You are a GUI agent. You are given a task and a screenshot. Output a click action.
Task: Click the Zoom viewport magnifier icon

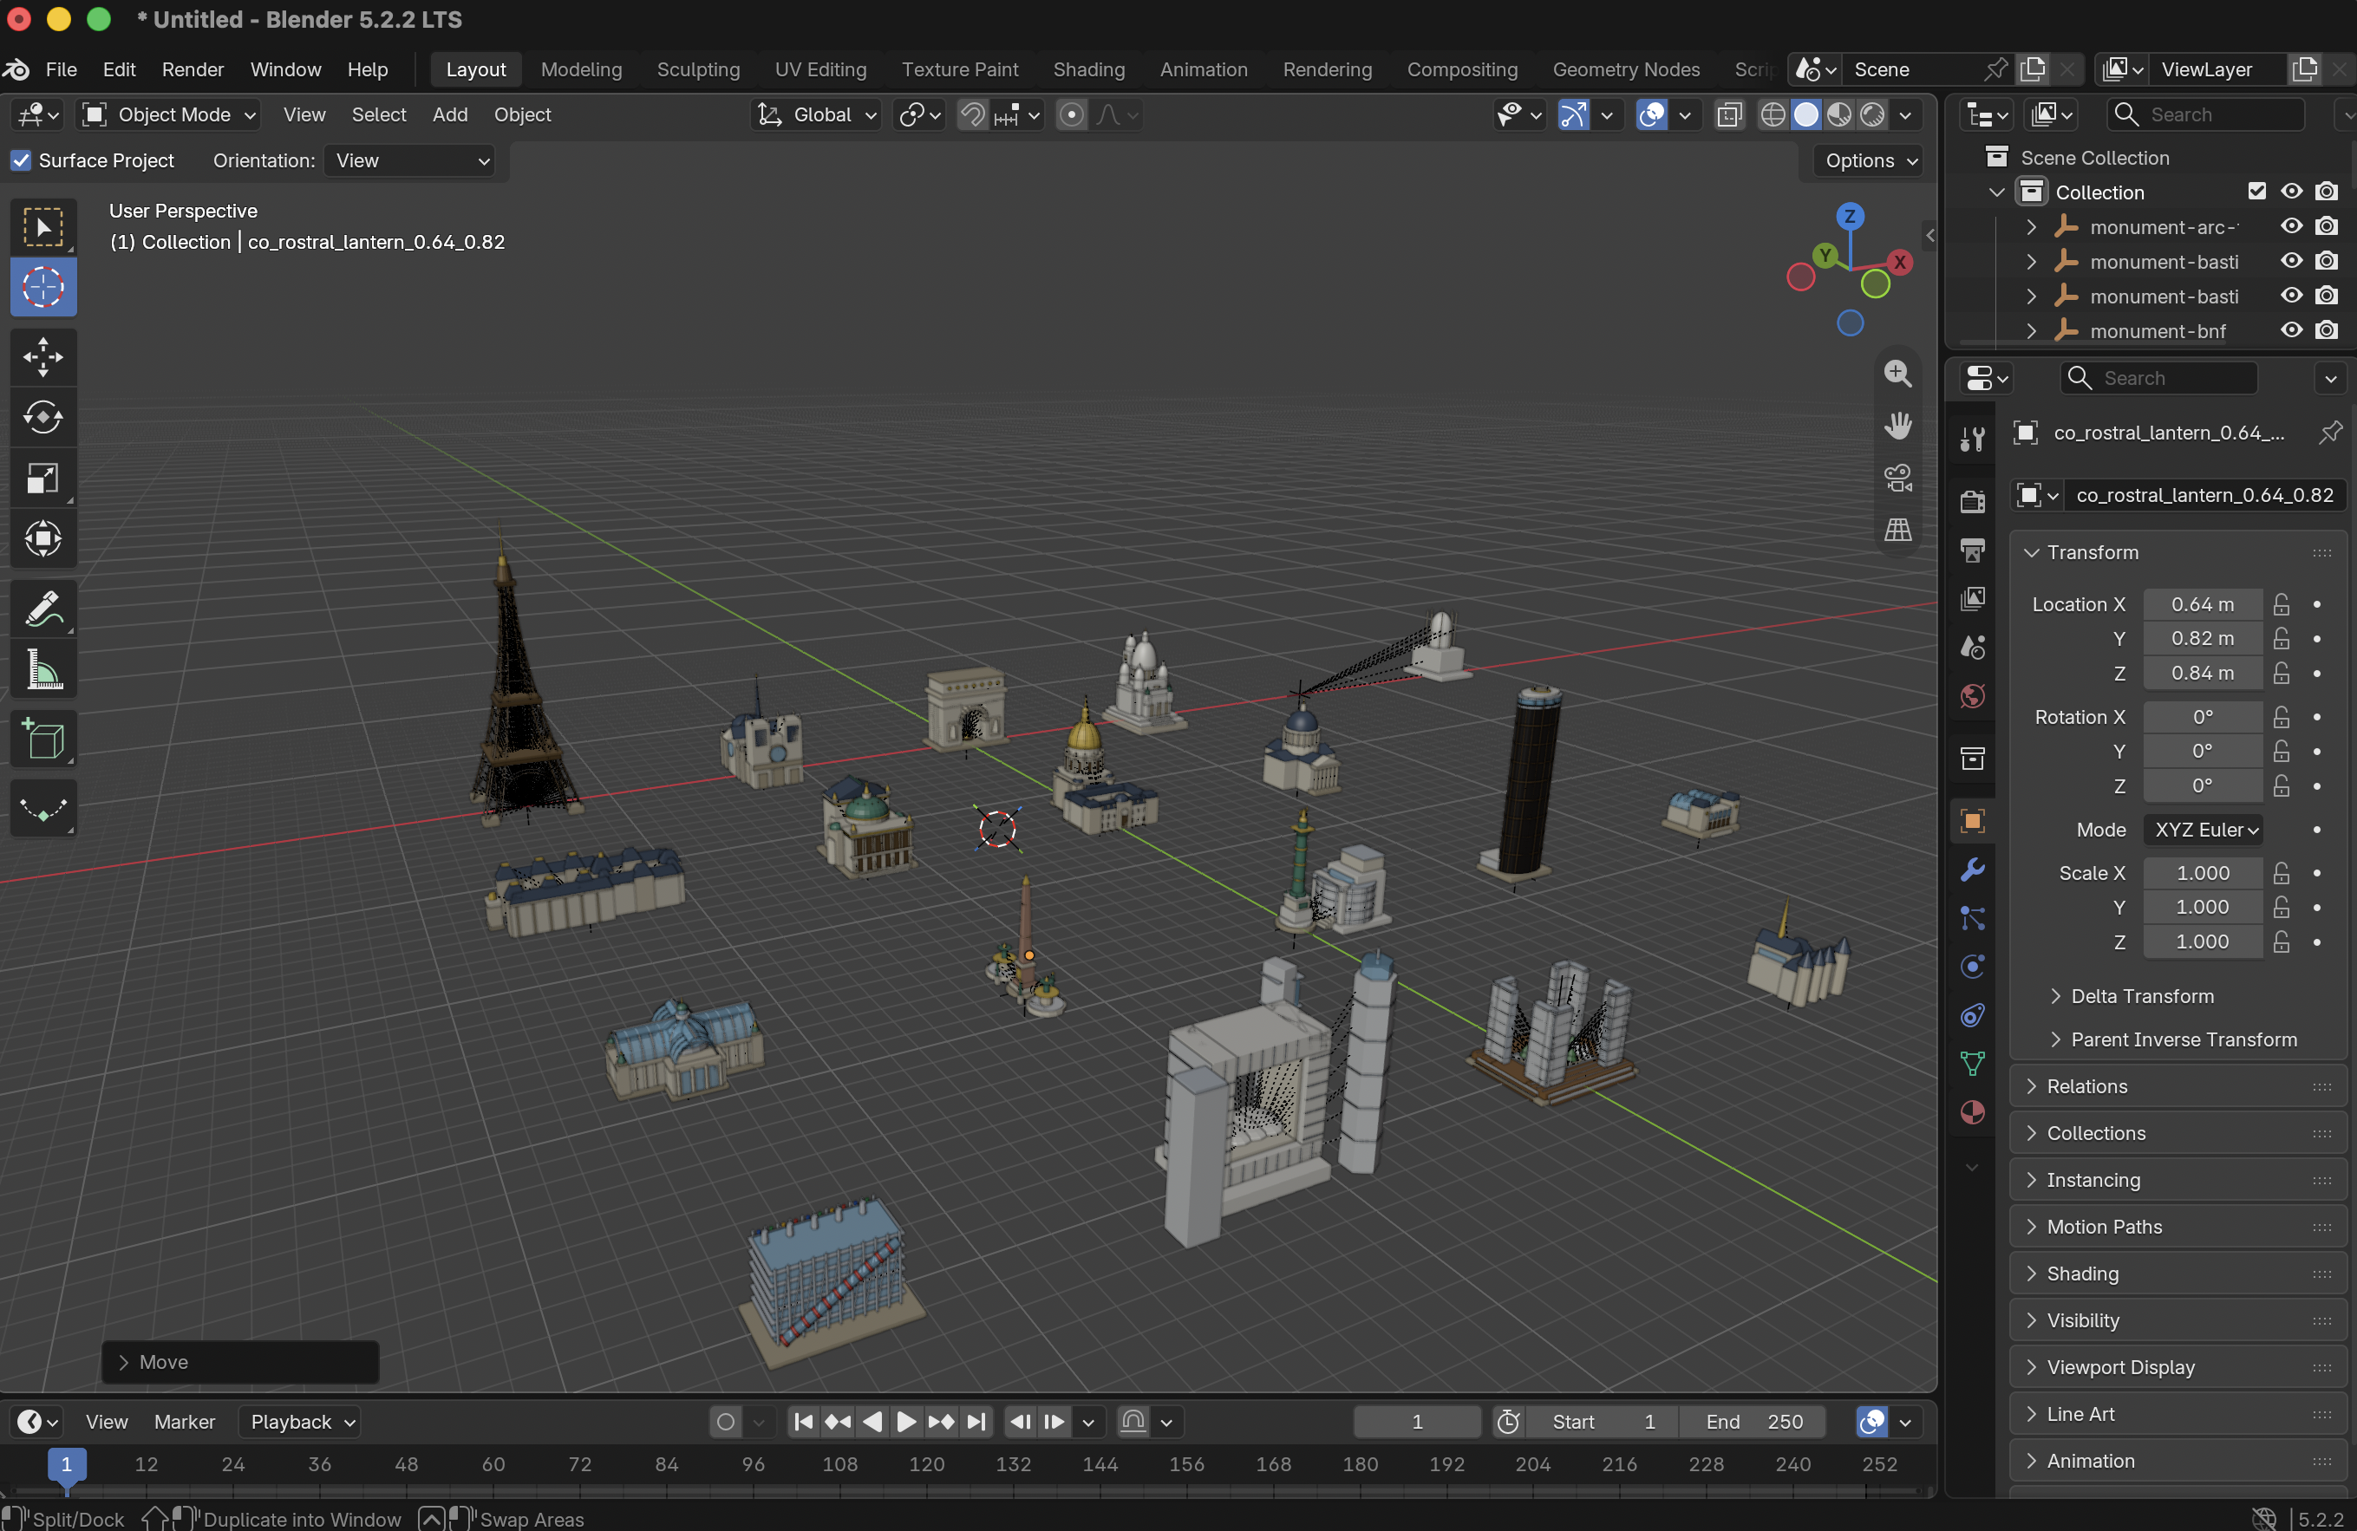pos(1897,374)
